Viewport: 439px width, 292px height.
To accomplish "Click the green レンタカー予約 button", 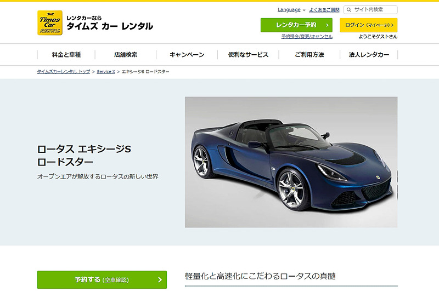I will 296,25.
